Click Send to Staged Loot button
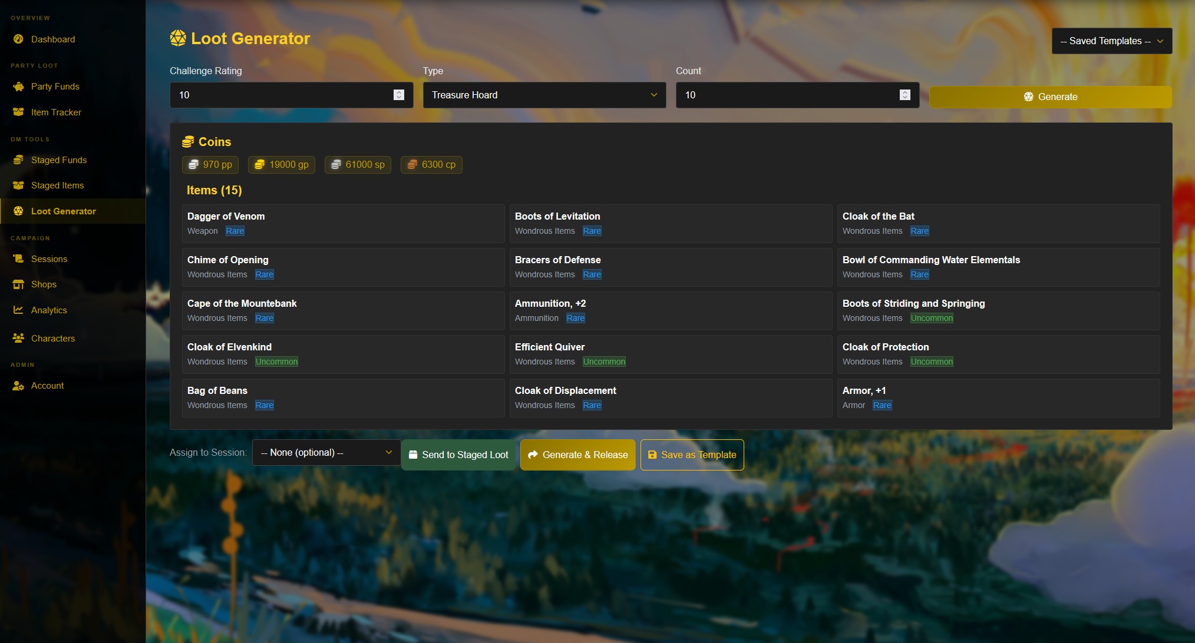The image size is (1195, 643). [x=458, y=455]
